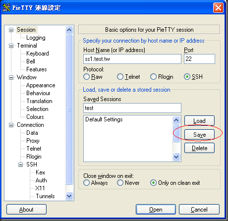Click the Saved Sessions name field
The height and width of the screenshot is (221, 228).
(132, 108)
